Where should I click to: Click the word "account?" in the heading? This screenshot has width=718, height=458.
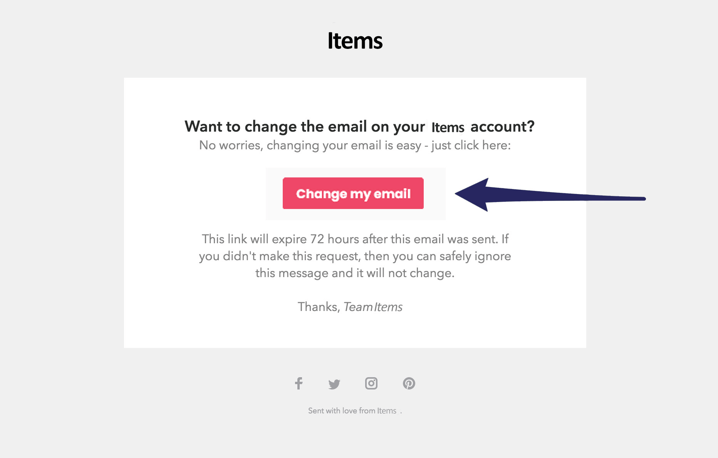click(502, 127)
